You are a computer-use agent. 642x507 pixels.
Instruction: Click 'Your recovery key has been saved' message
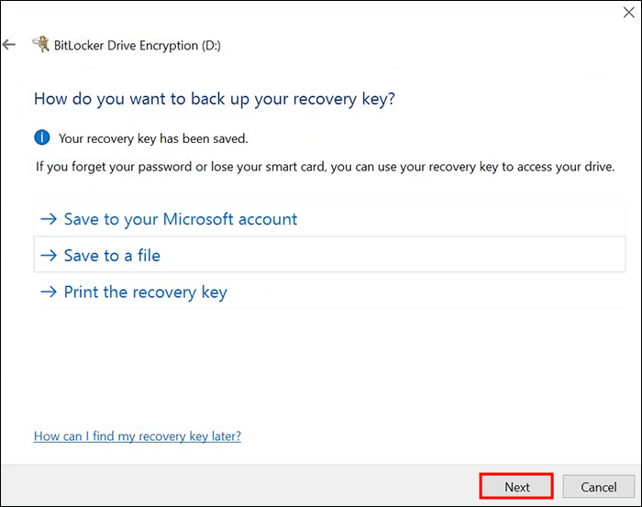click(153, 139)
